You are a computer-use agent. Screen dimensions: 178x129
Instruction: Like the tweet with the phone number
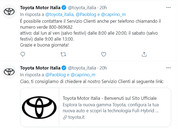[x=104, y=54]
